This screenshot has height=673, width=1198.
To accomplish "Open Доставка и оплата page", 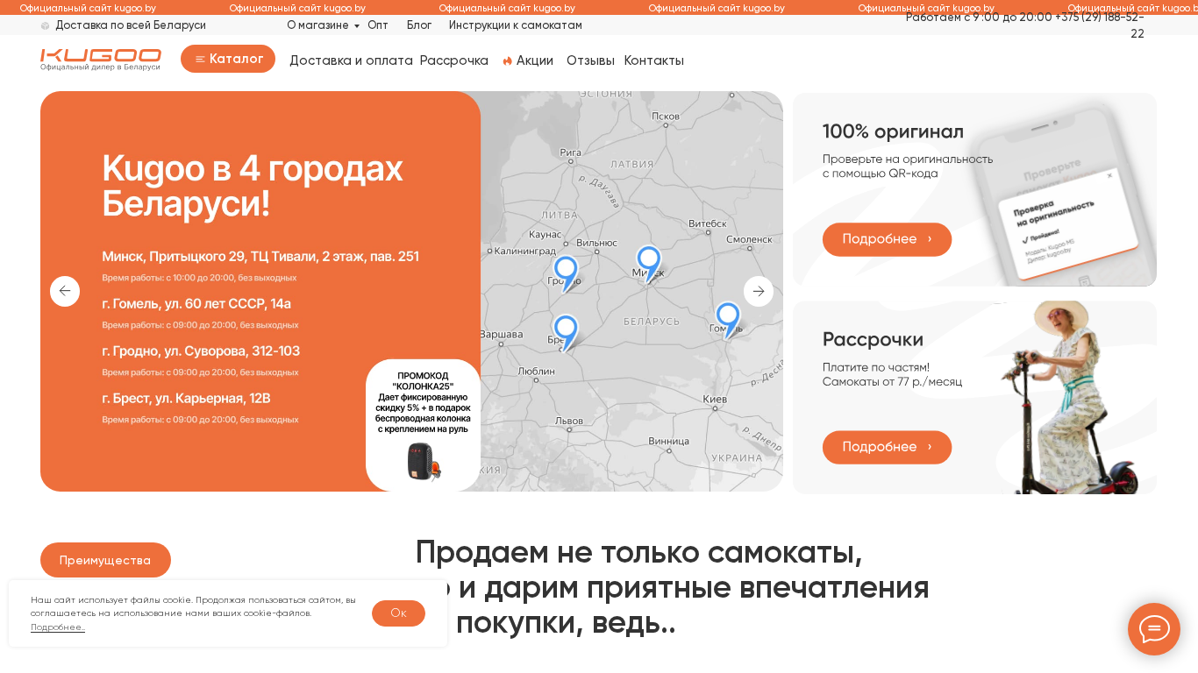I will pyautogui.click(x=351, y=60).
